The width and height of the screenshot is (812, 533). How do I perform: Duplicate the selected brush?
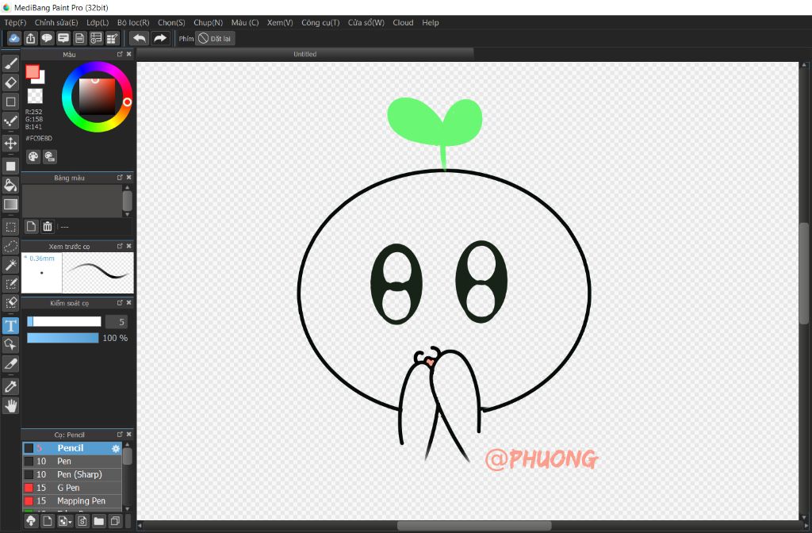pyautogui.click(x=116, y=521)
